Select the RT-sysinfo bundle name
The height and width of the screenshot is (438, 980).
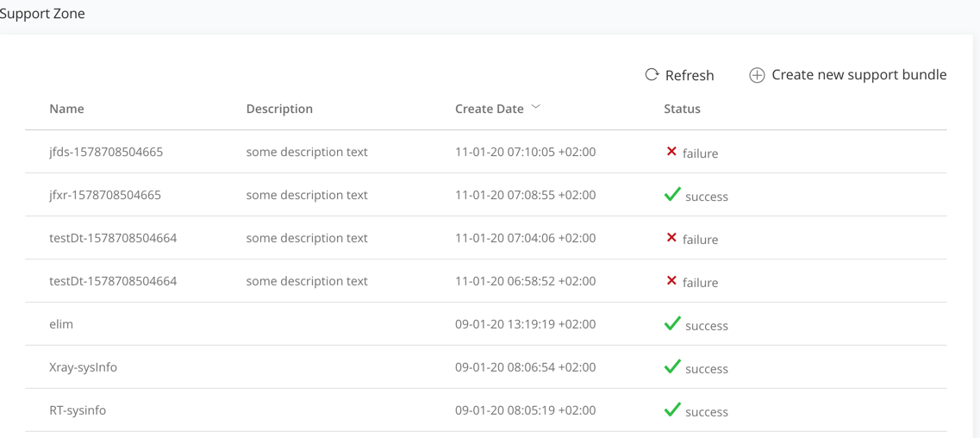coord(78,410)
